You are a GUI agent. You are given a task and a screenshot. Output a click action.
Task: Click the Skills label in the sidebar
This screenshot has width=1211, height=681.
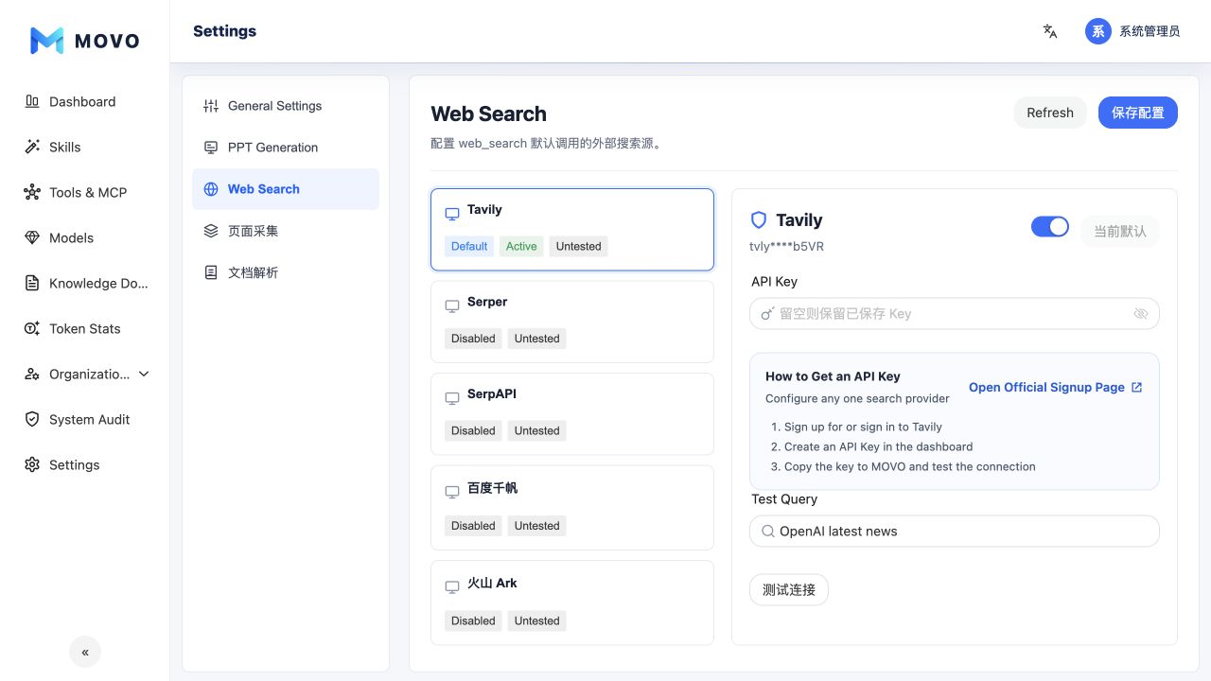(65, 147)
